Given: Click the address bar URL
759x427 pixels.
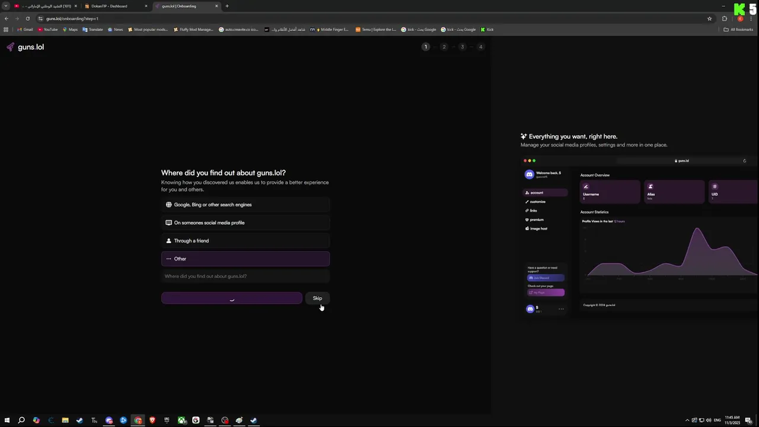Looking at the screenshot, I should click(72, 18).
